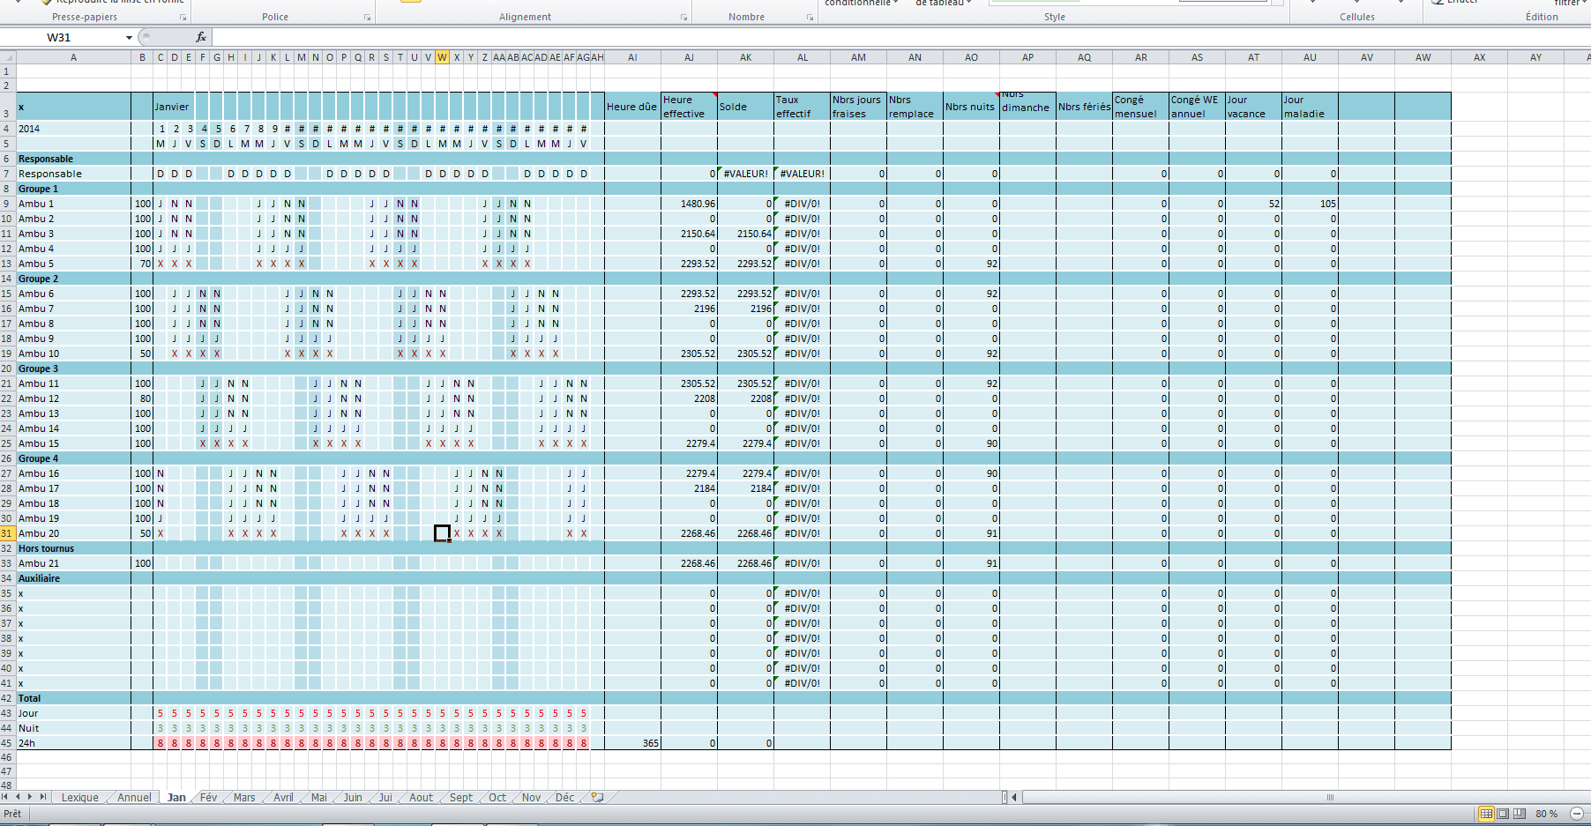Open the Alignement dialog launcher
The height and width of the screenshot is (826, 1591).
pyautogui.click(x=683, y=18)
